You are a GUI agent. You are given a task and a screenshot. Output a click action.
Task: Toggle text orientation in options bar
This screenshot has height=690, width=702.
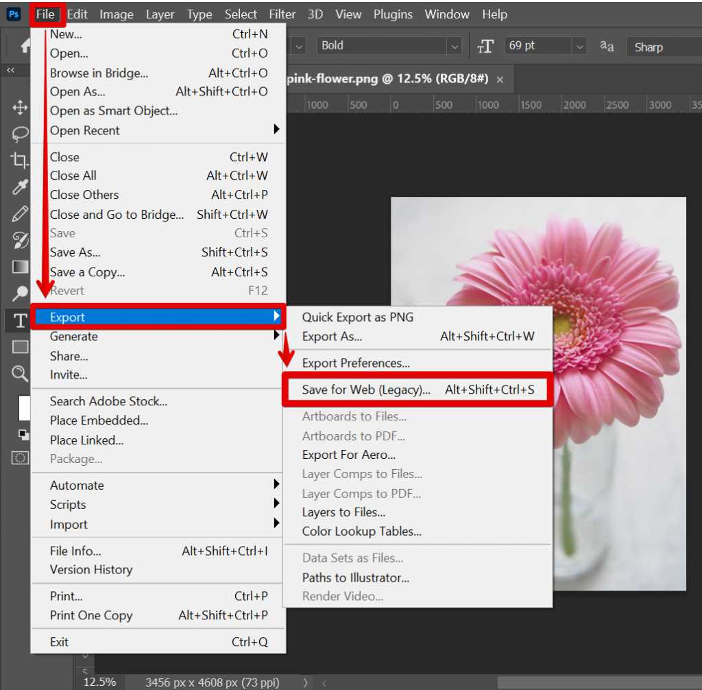point(487,47)
